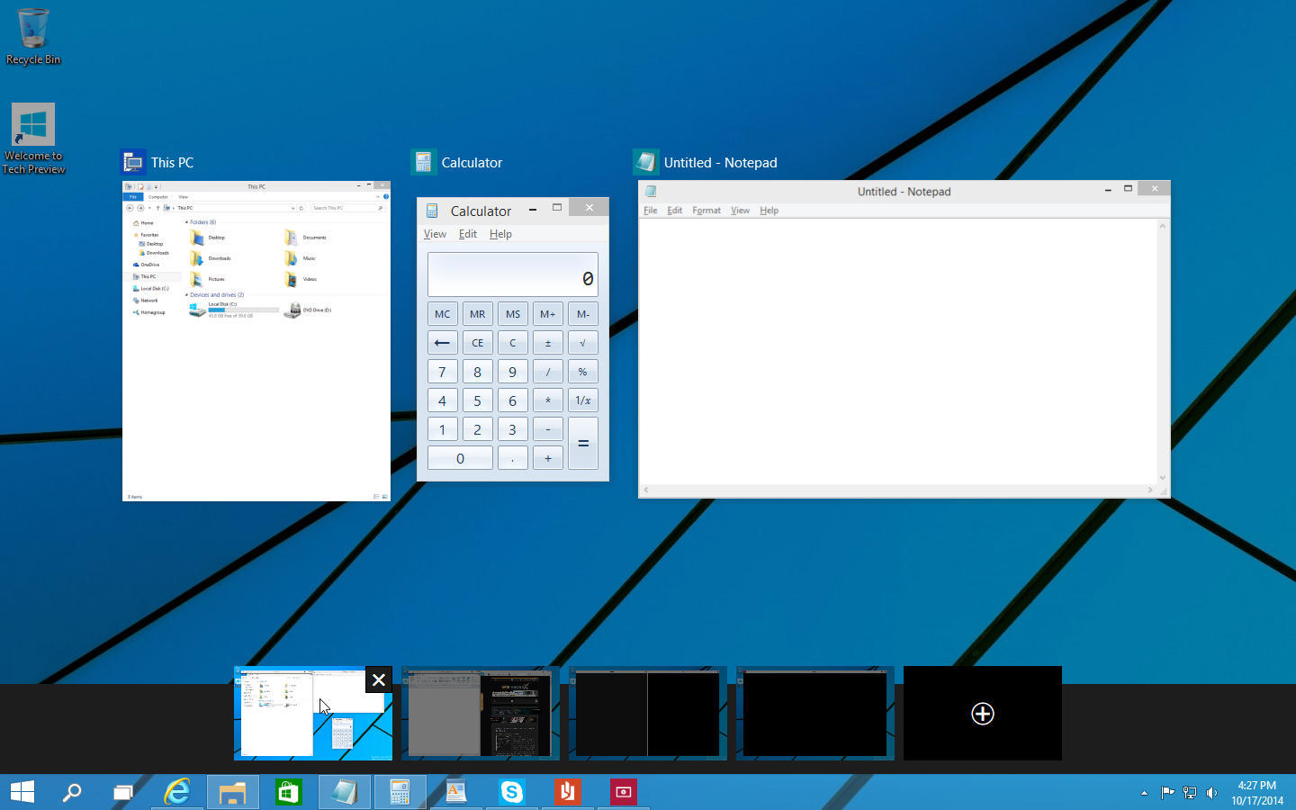The image size is (1296, 810).
Task: Add a new virtual desktop with plus button
Action: pyautogui.click(x=982, y=714)
